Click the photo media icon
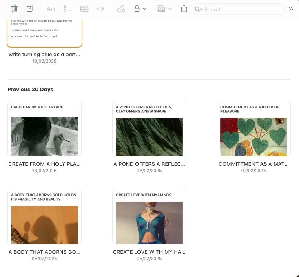This screenshot has height=277, width=299. 161,9
